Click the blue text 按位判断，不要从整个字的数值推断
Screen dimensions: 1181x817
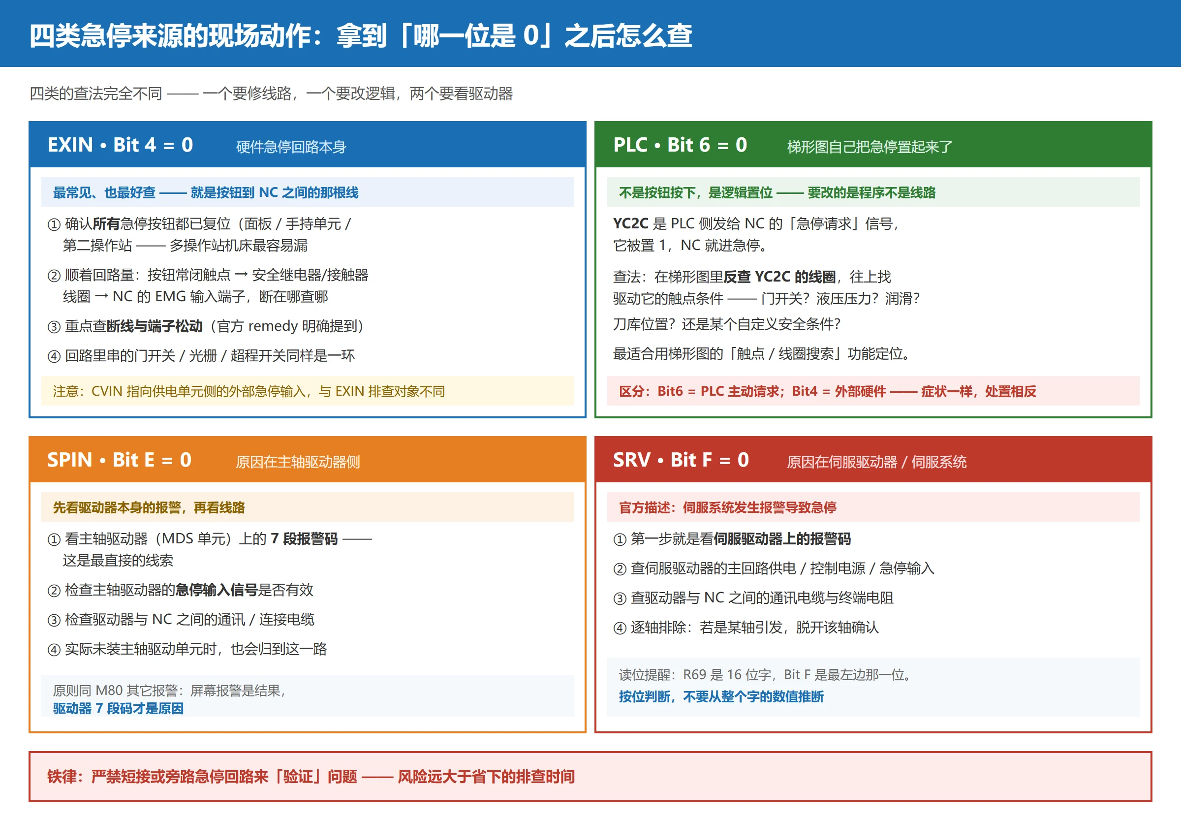point(721,697)
